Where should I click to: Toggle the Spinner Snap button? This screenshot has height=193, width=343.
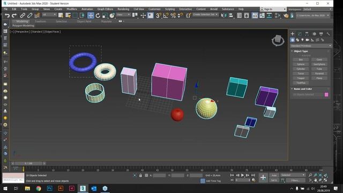point(180,16)
